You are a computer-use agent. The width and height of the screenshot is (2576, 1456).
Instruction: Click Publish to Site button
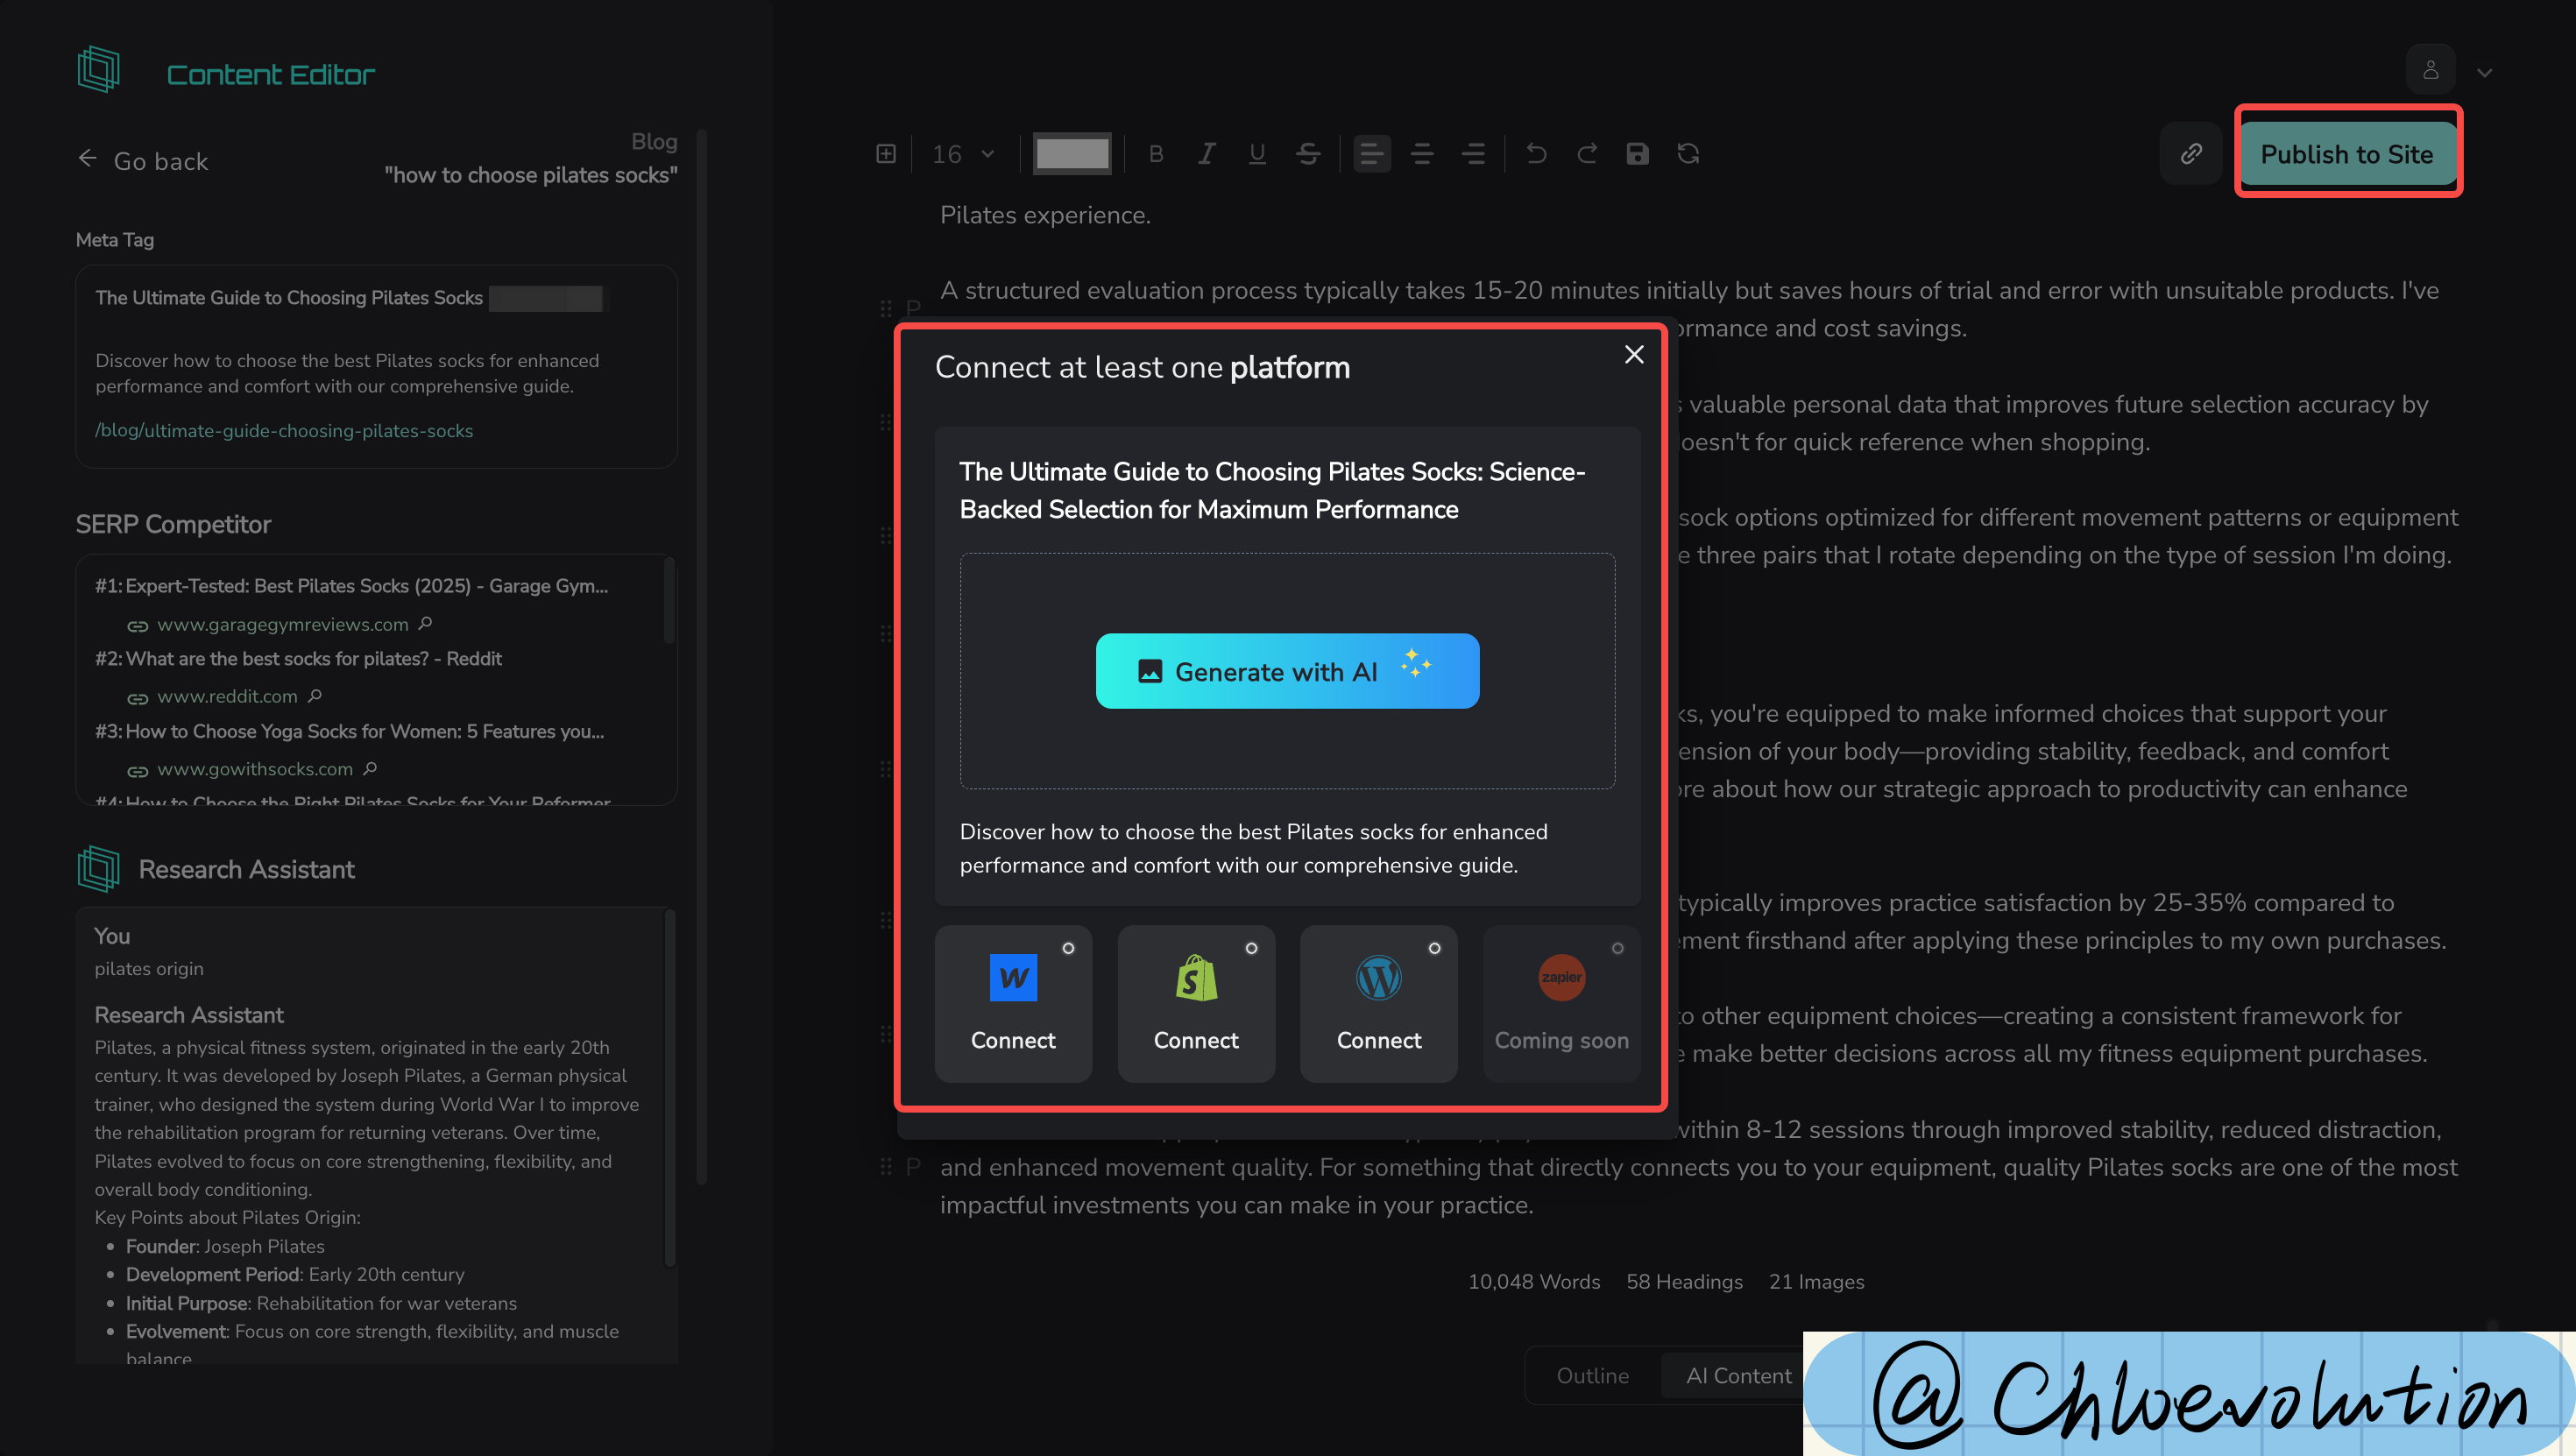pos(2347,154)
